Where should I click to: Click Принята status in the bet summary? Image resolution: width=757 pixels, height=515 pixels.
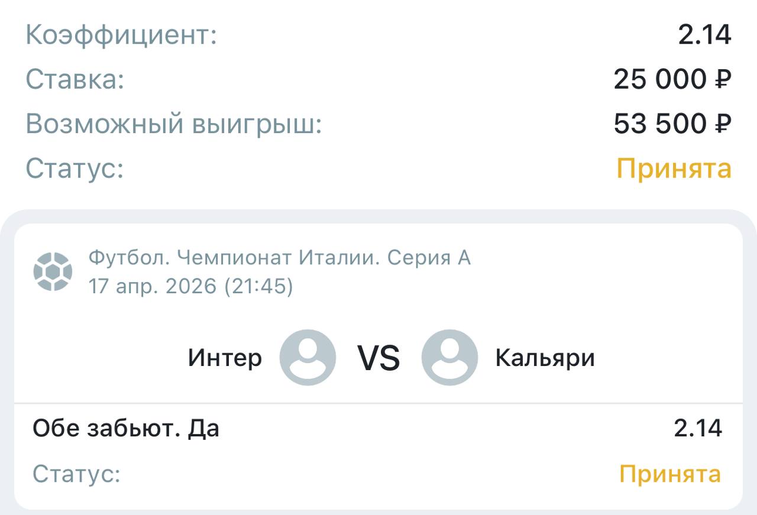[x=674, y=169]
